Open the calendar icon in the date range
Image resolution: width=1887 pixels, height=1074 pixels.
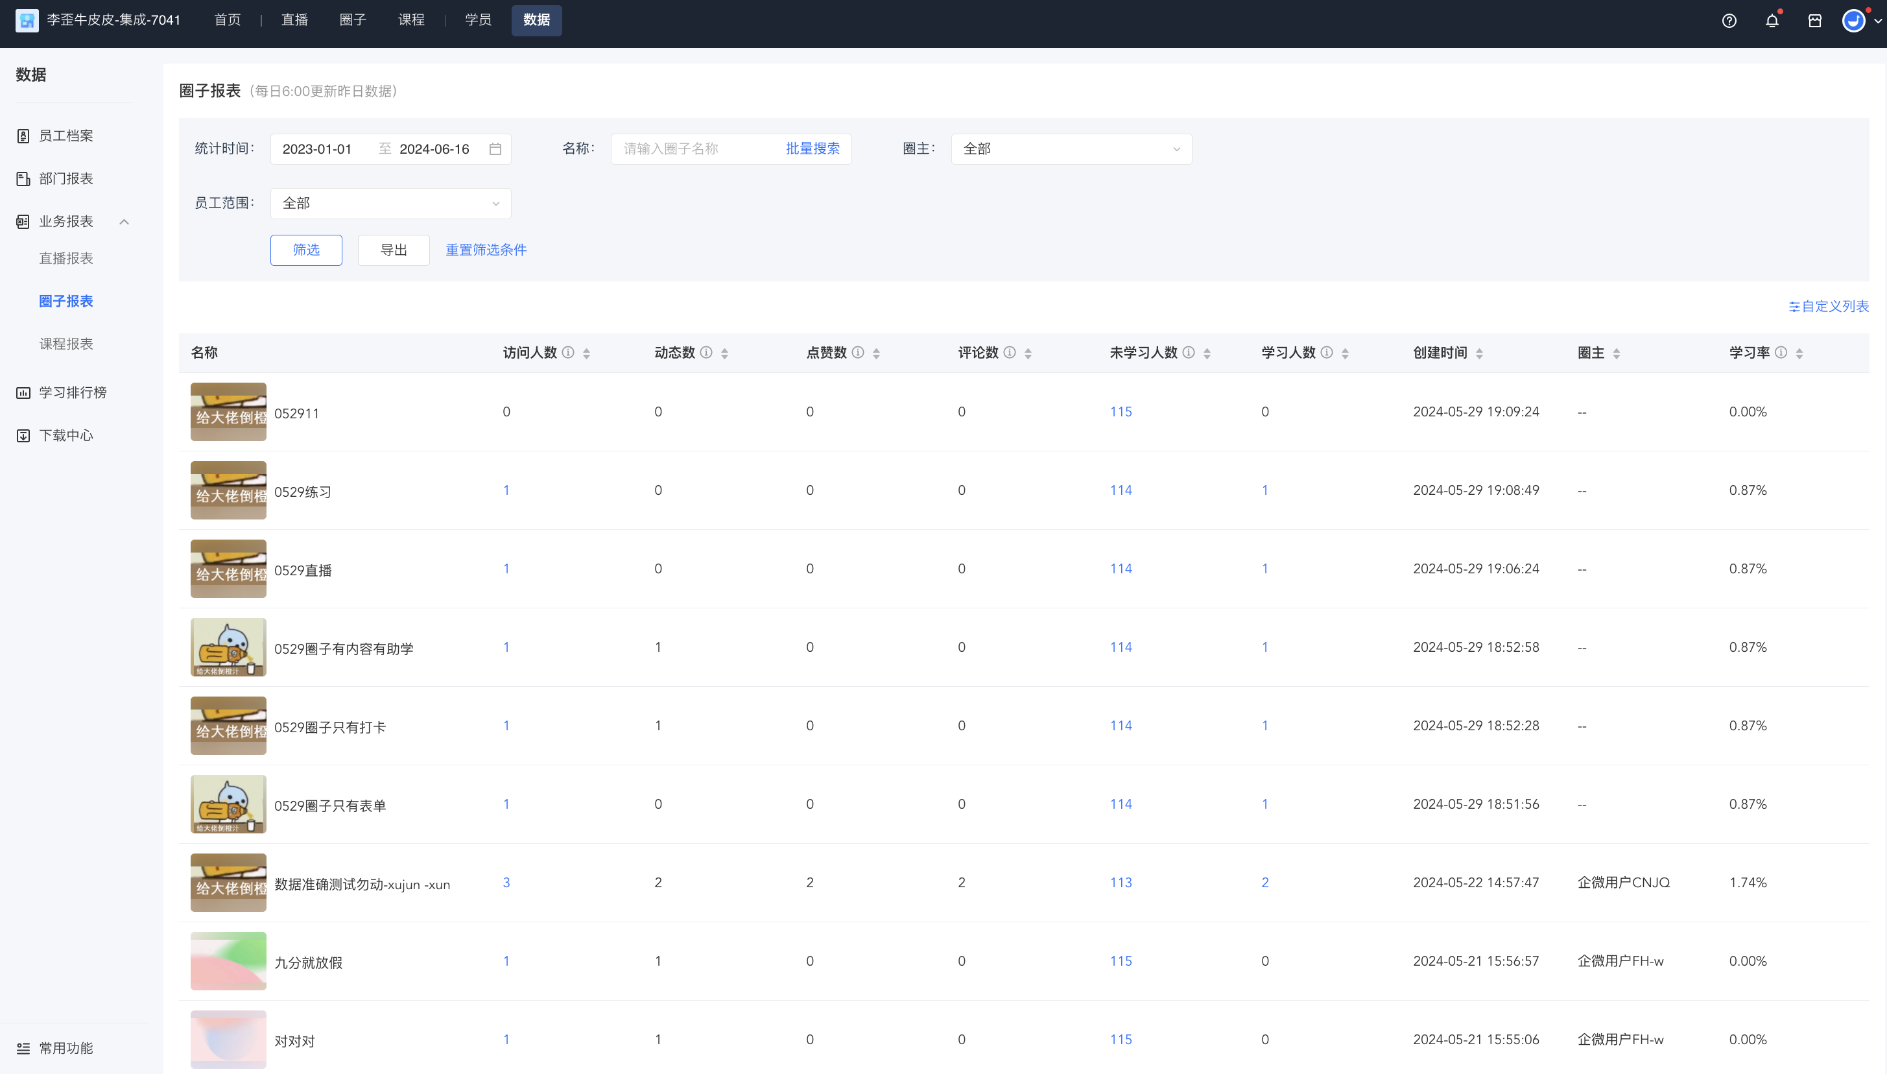coord(495,149)
